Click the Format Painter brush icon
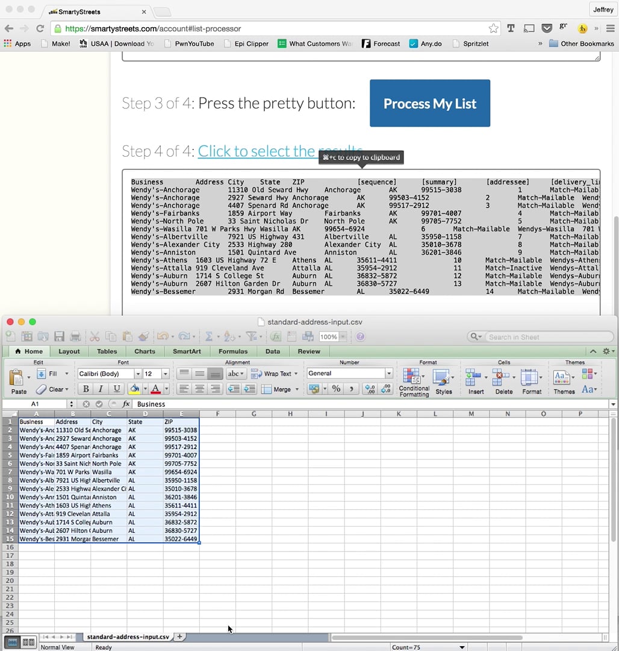 [143, 336]
